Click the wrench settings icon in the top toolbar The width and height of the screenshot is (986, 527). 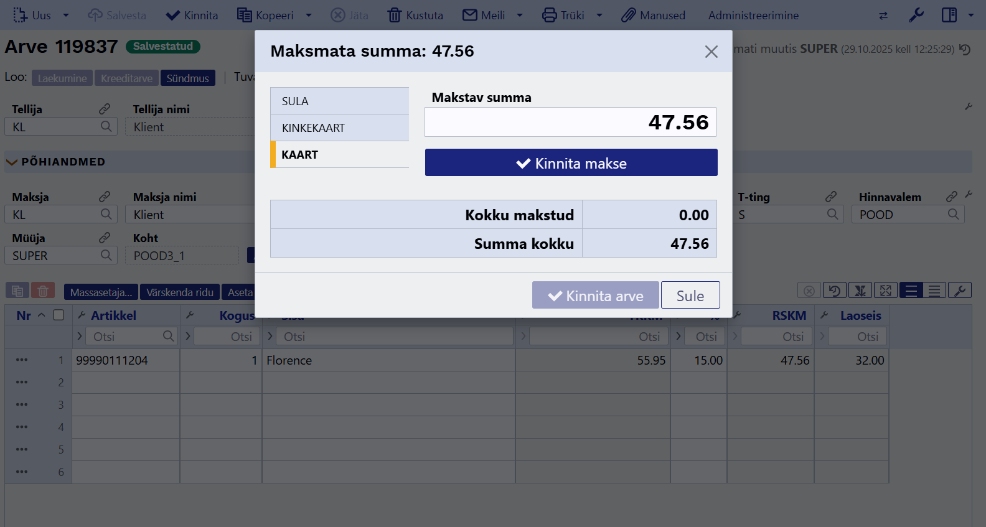[916, 16]
